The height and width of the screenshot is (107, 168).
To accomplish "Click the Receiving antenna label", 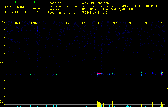I will pos(61,13).
